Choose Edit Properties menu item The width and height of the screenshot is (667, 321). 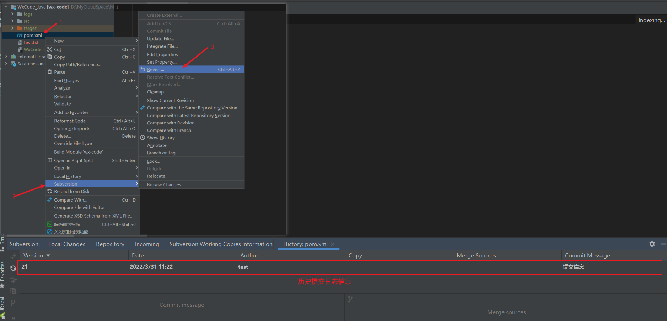point(191,54)
